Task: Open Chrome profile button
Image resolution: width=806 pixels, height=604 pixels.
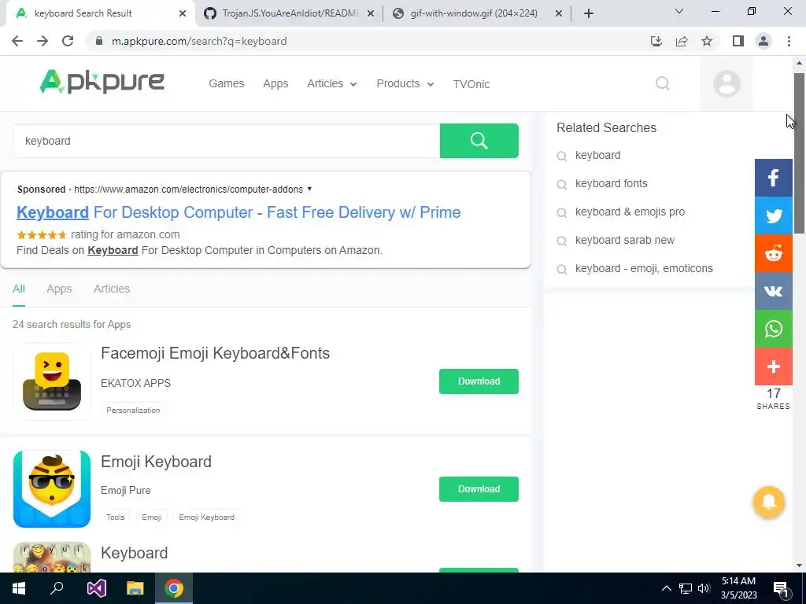Action: coord(763,41)
